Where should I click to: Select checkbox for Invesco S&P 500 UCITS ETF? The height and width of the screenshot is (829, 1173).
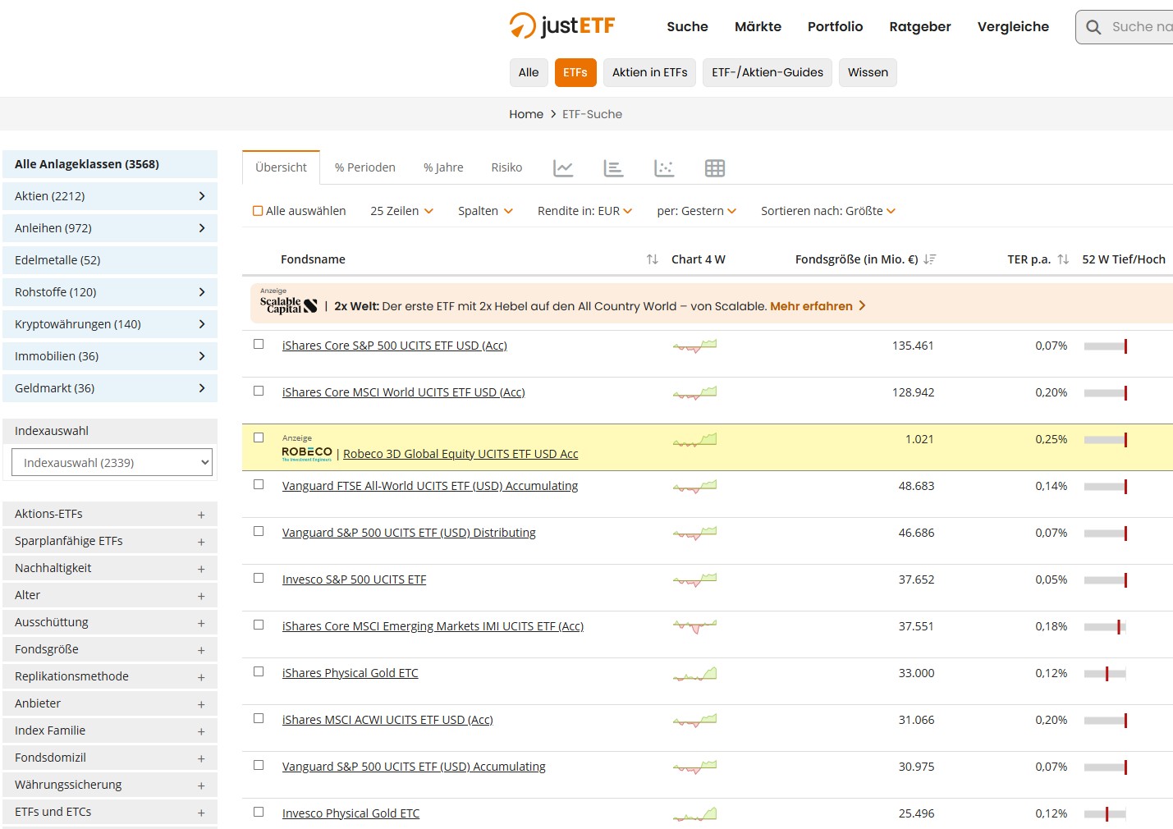tap(259, 578)
